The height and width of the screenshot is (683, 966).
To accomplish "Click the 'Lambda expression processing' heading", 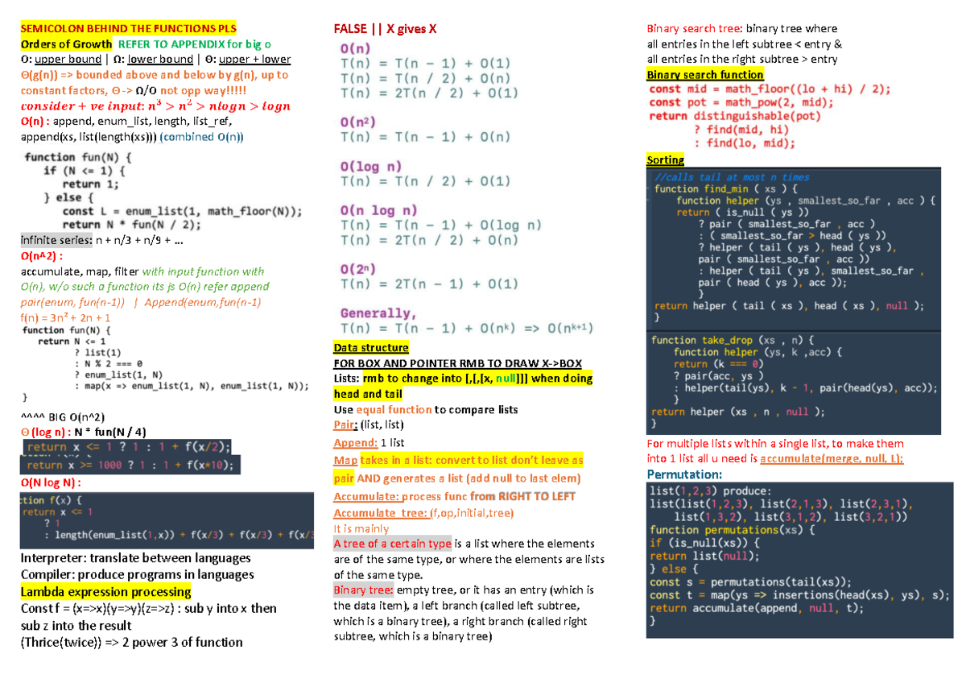I will (105, 592).
